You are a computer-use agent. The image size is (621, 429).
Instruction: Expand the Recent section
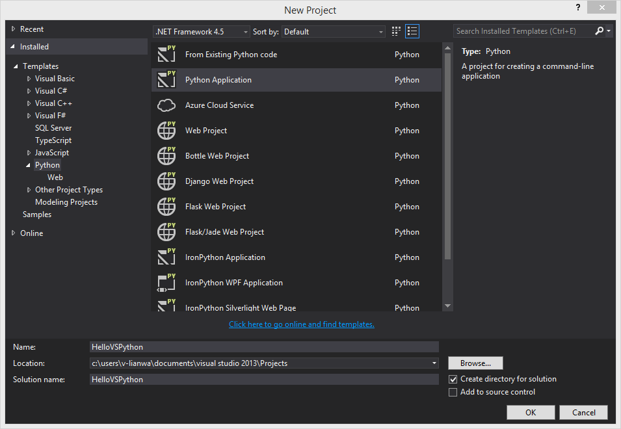[14, 29]
